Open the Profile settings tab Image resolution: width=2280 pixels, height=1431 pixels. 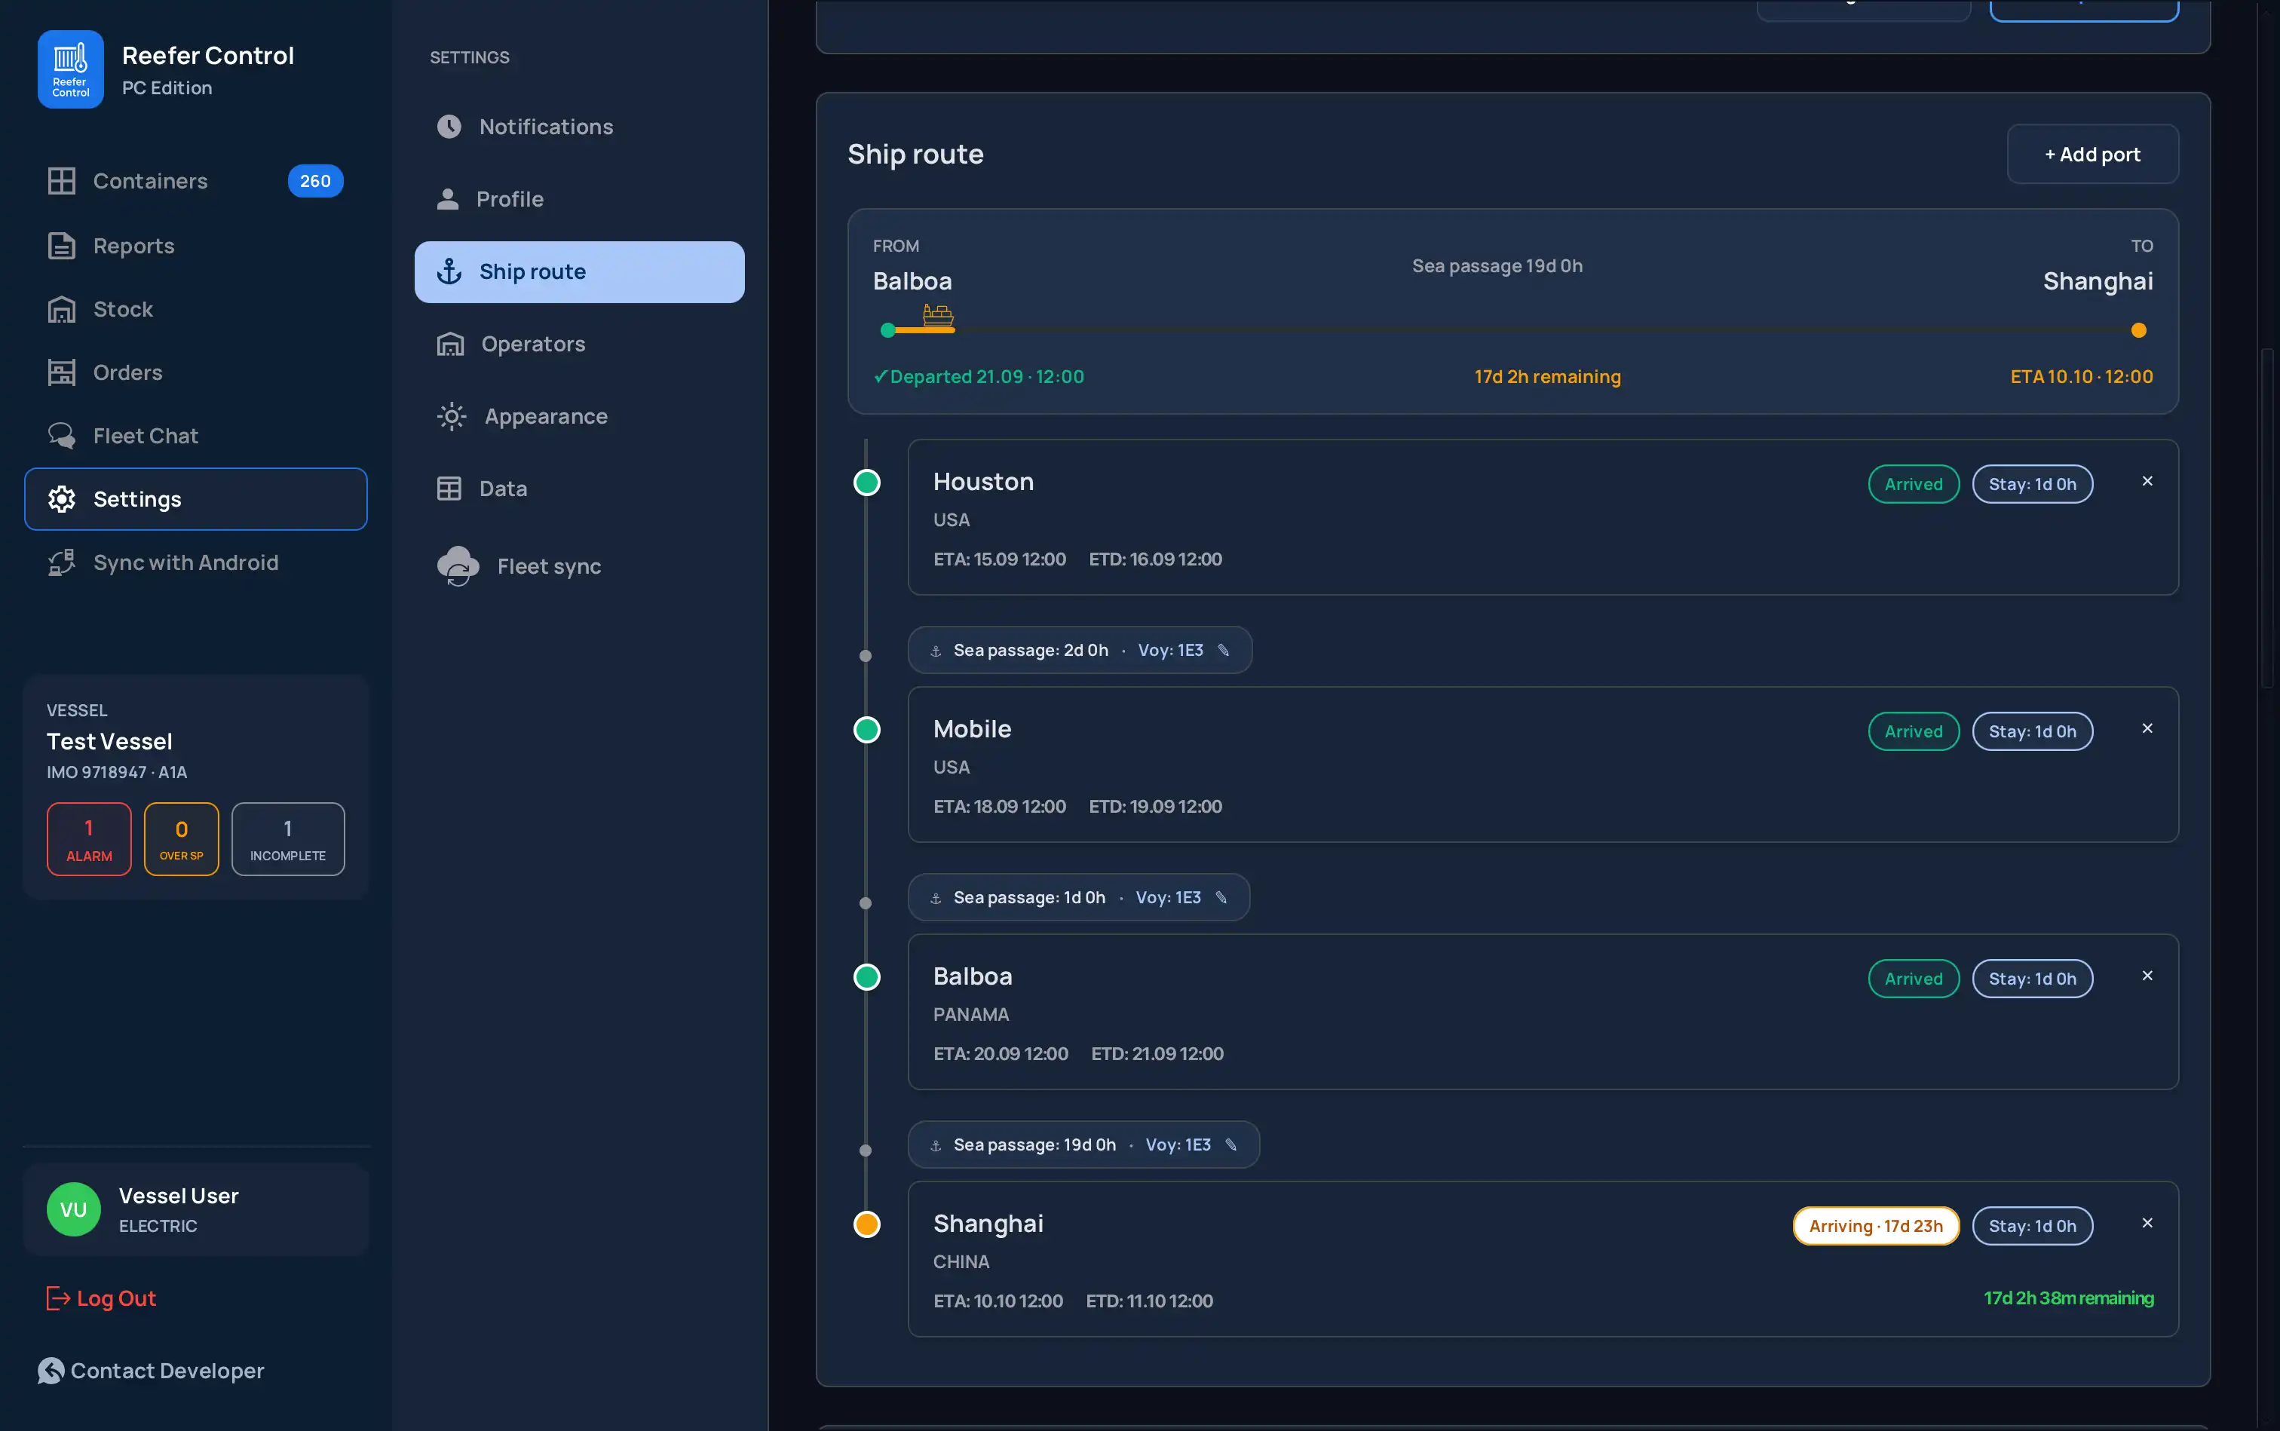579,200
